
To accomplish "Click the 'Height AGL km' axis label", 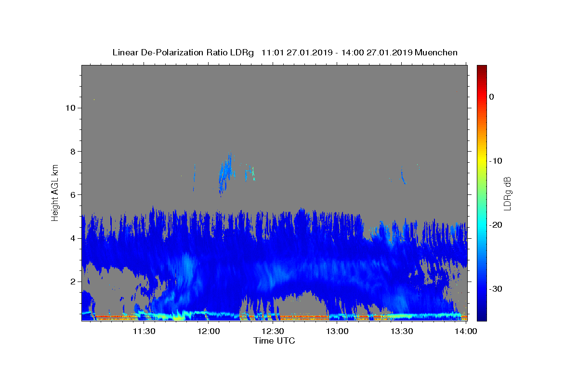I will (x=55, y=192).
